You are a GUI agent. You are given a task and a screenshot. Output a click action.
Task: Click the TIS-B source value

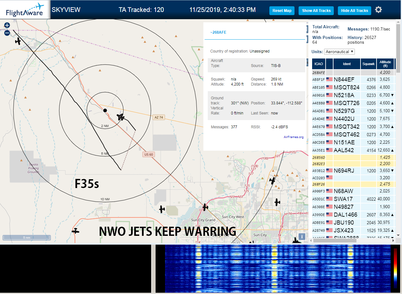pos(276,66)
